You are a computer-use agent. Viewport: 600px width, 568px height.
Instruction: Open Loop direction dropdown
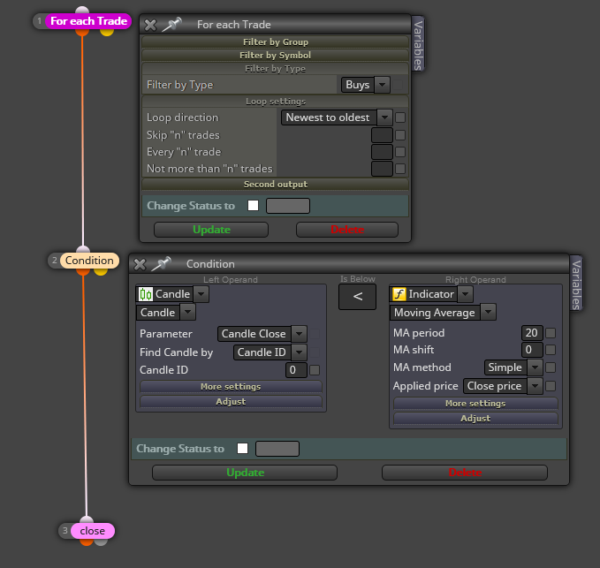(x=338, y=117)
